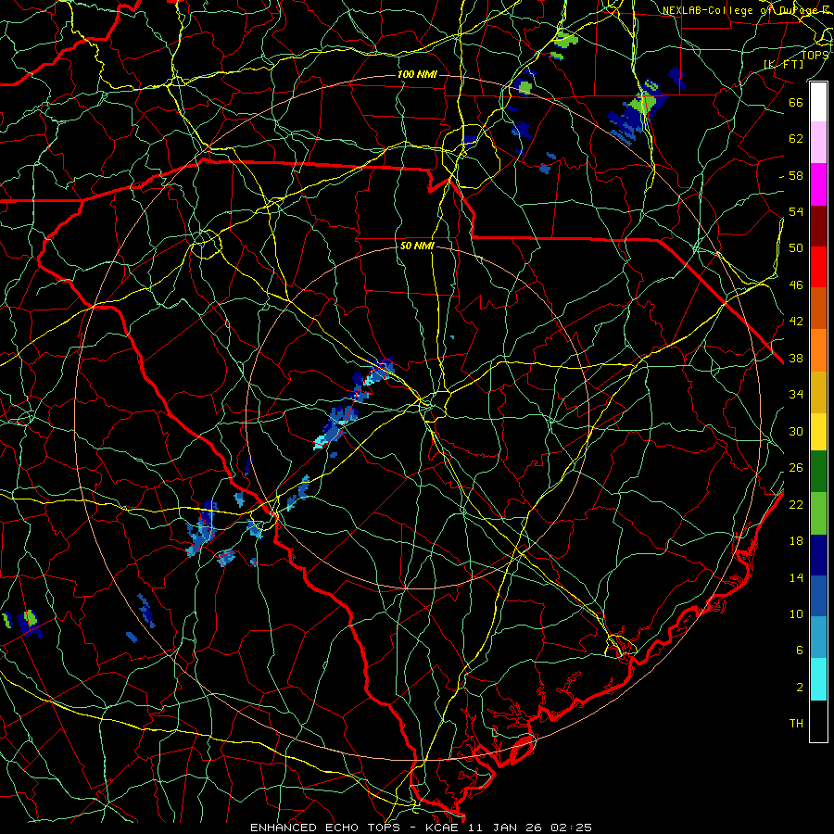Click the black TH threshold swatch
Viewport: 834px width, 834px height.
pos(818,721)
